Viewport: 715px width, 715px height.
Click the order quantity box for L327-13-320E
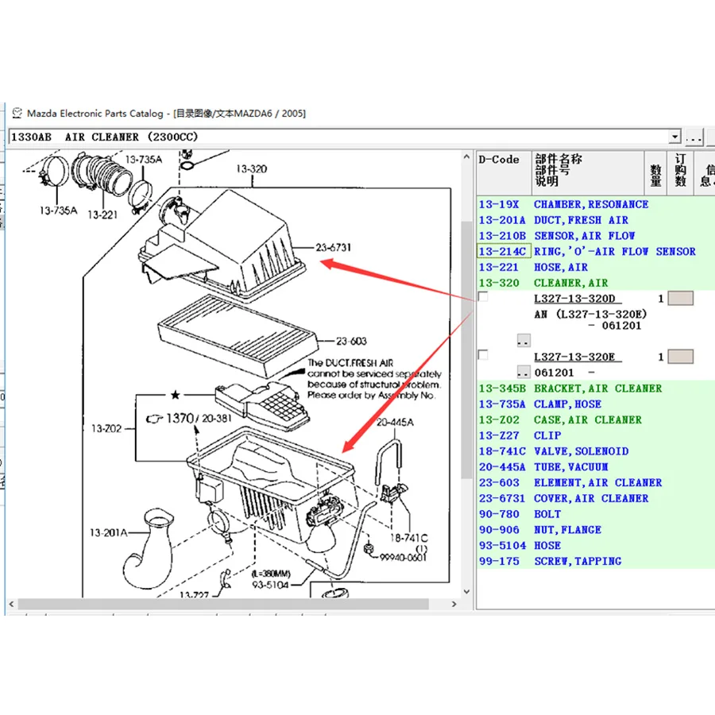pyautogui.click(x=680, y=356)
